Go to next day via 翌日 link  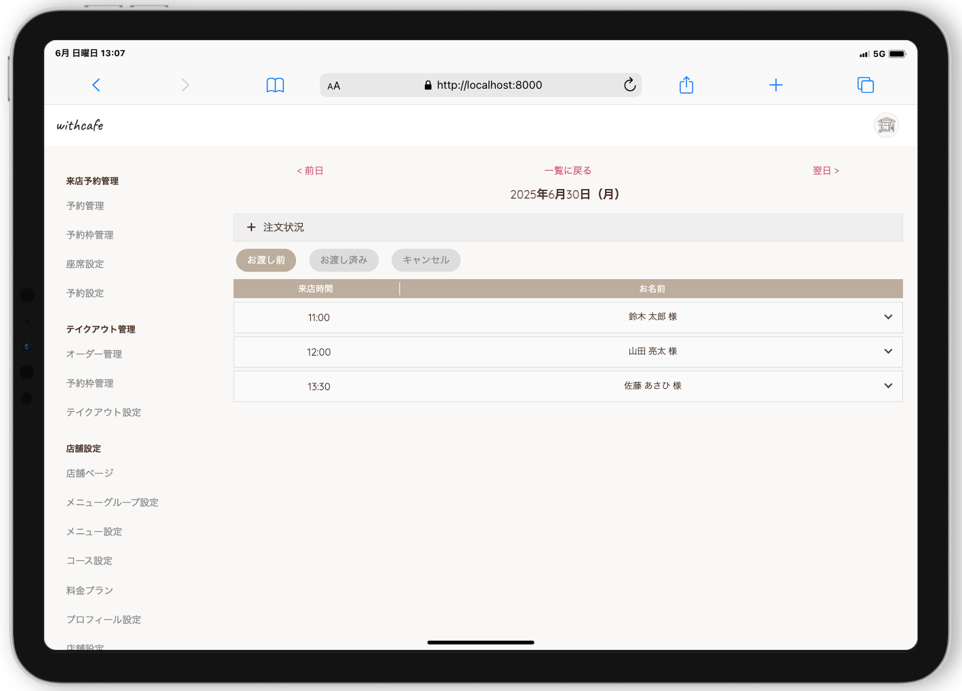(x=826, y=171)
